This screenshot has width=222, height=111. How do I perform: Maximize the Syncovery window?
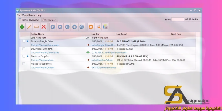[195, 10]
